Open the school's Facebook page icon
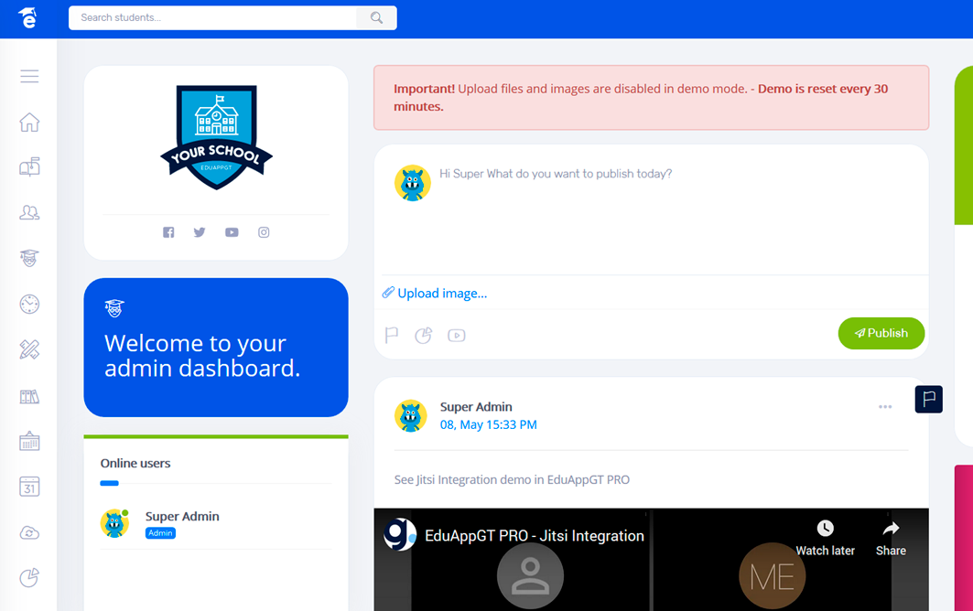The height and width of the screenshot is (611, 973). pyautogui.click(x=168, y=232)
